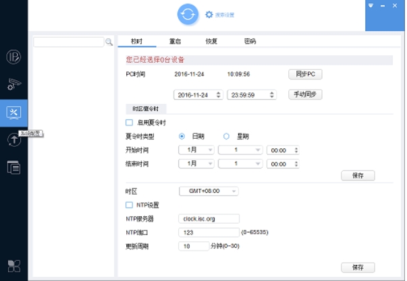This screenshot has width=407, height=281.
Task: Switch to the 恢复 tab
Action: point(211,41)
